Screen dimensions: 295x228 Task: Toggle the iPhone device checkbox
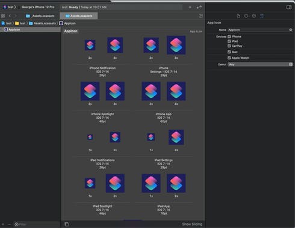click(229, 37)
